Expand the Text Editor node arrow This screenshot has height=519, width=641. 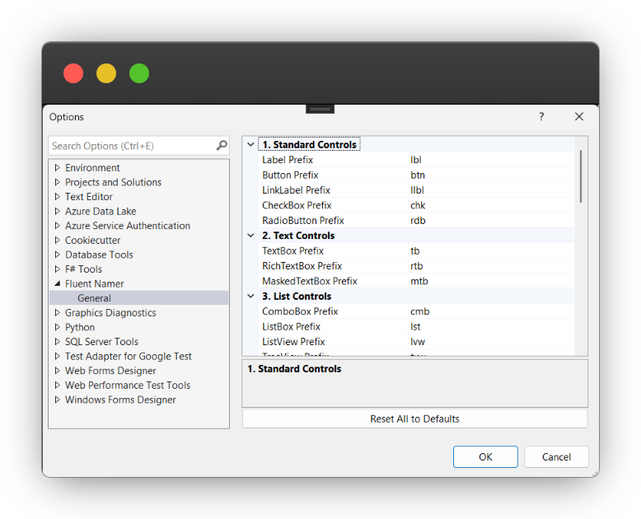coord(57,197)
